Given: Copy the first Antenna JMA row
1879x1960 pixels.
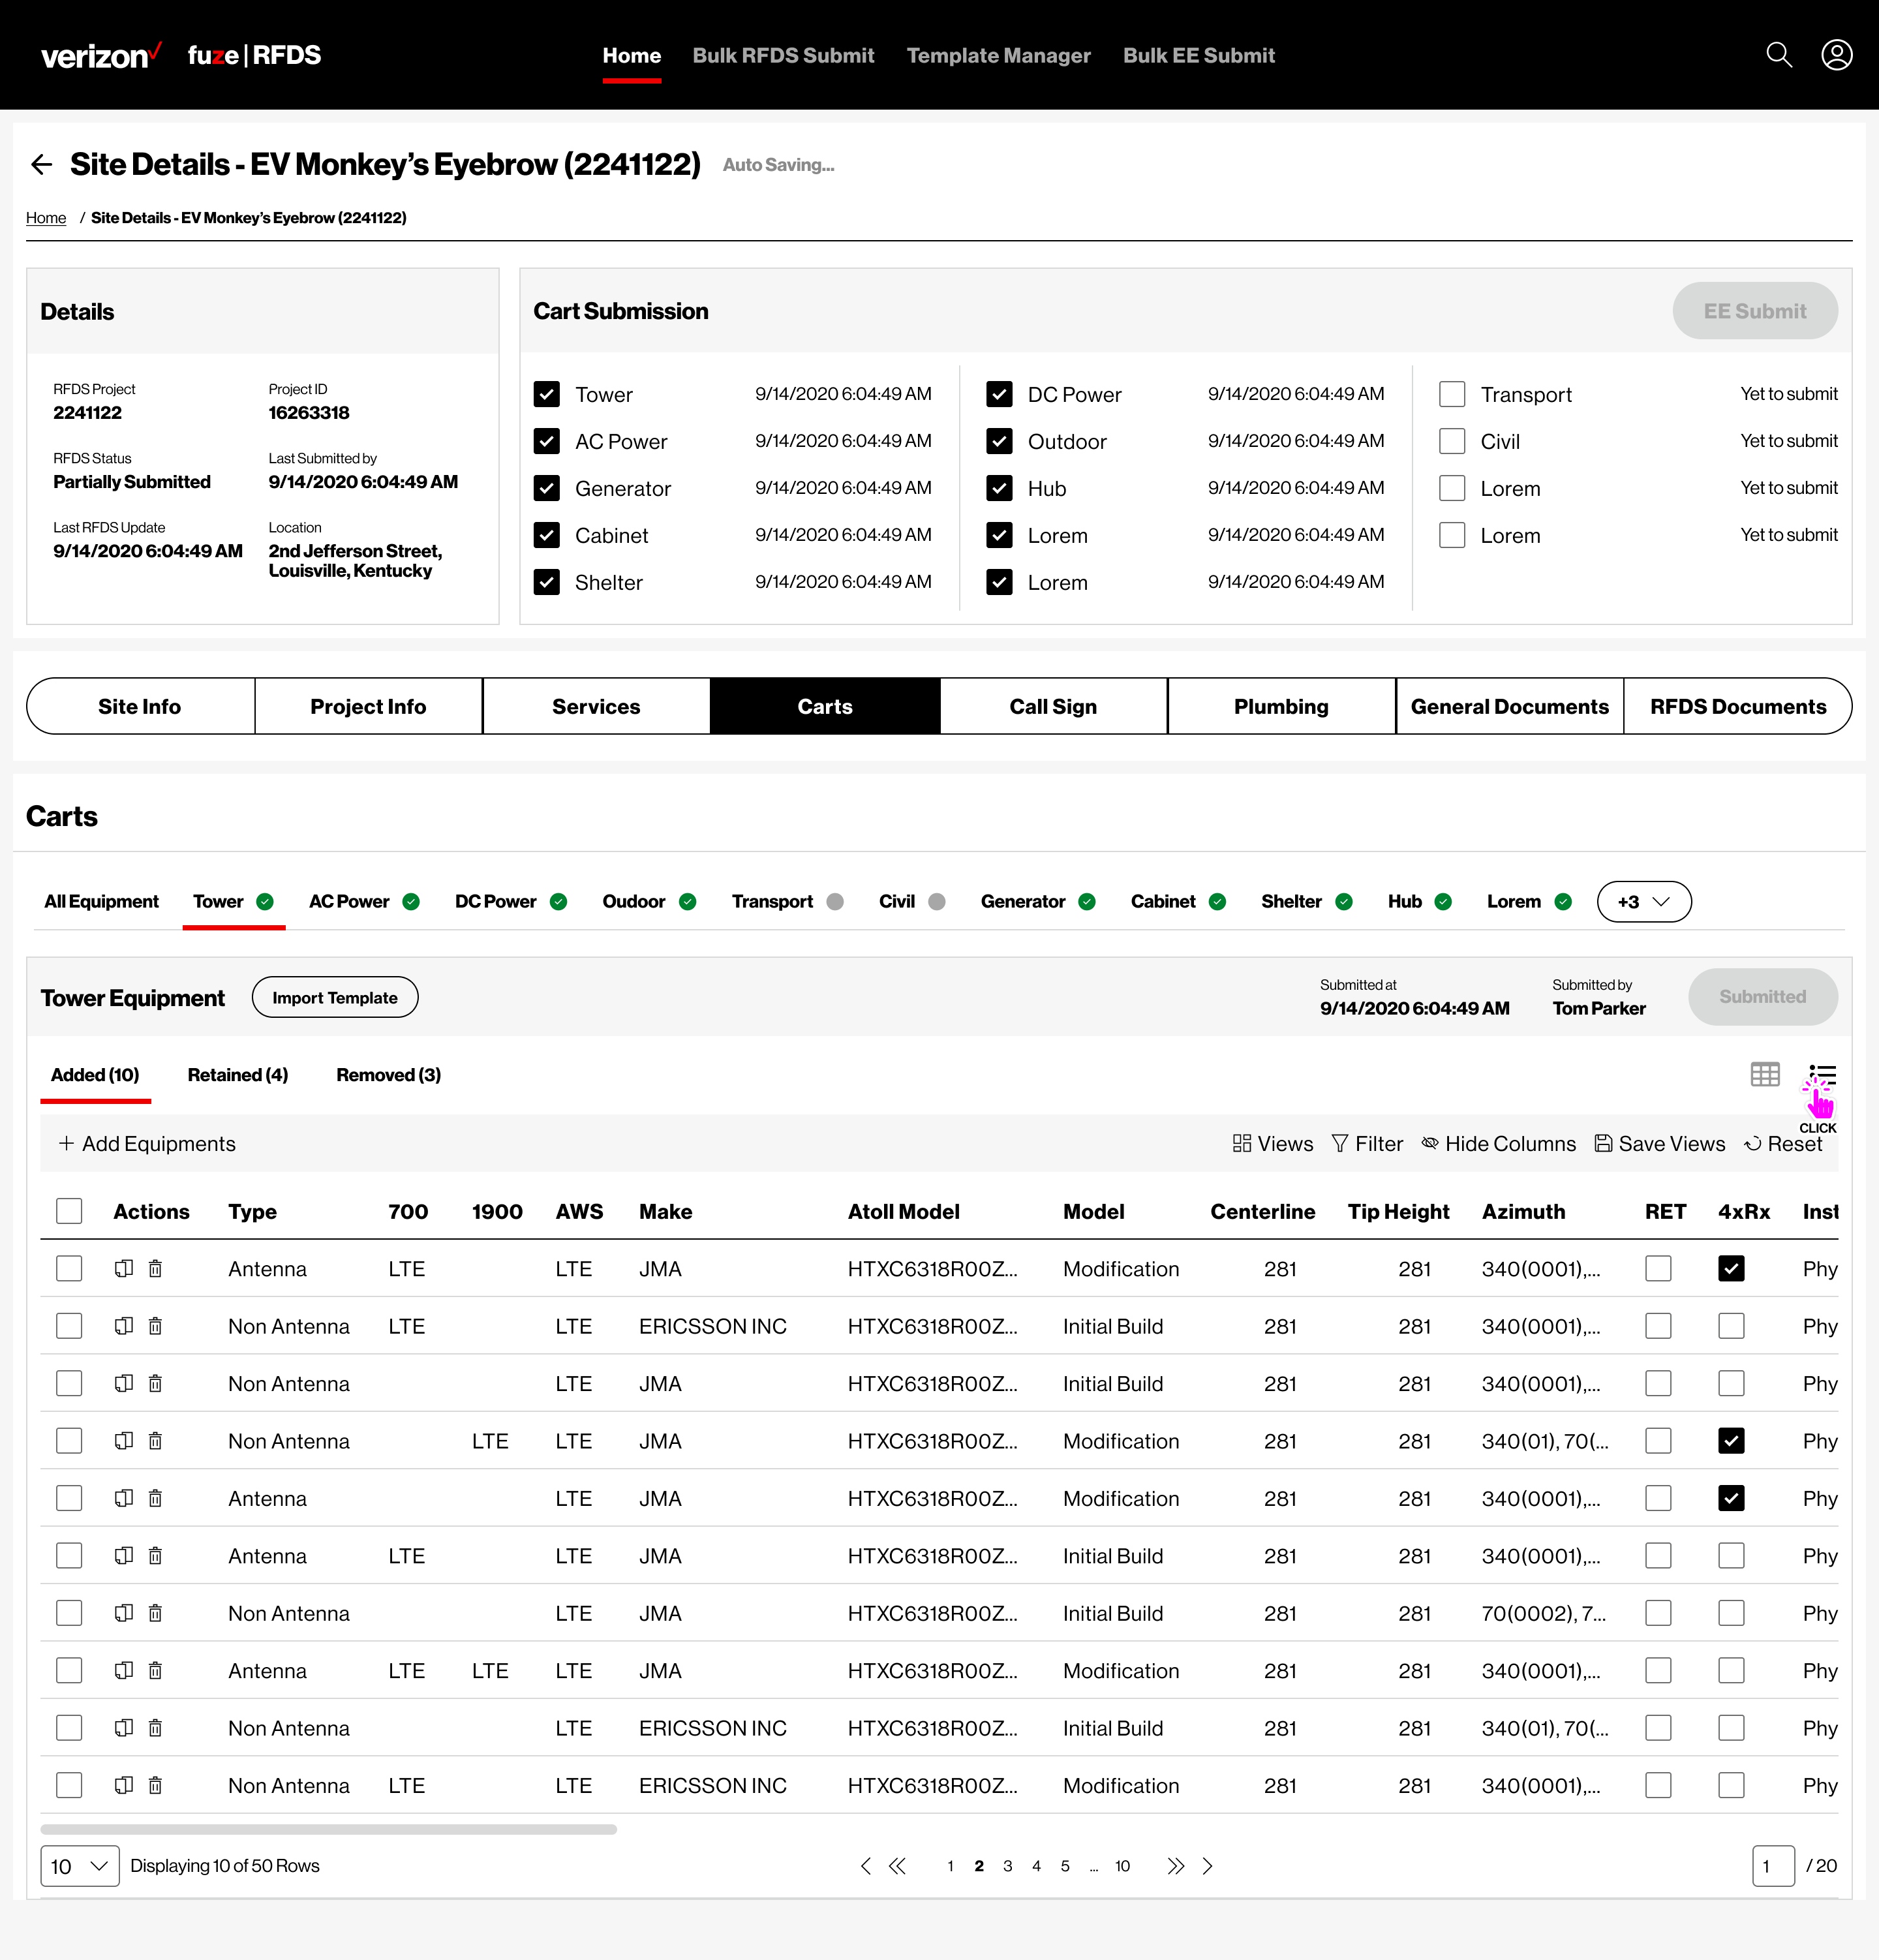Looking at the screenshot, I should click(124, 1268).
